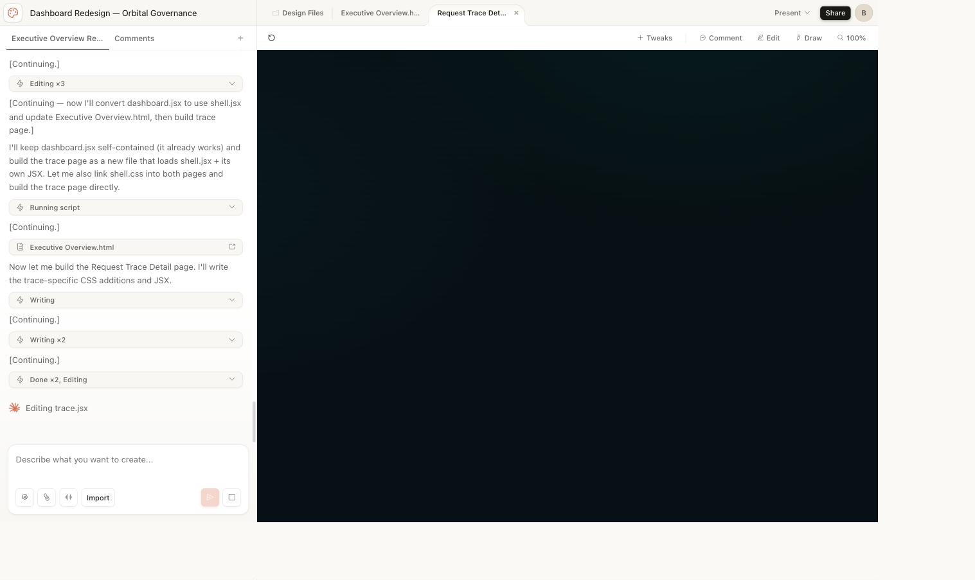Switch to the Comments tab
Viewport: 975px width, 580px height.
coord(134,39)
